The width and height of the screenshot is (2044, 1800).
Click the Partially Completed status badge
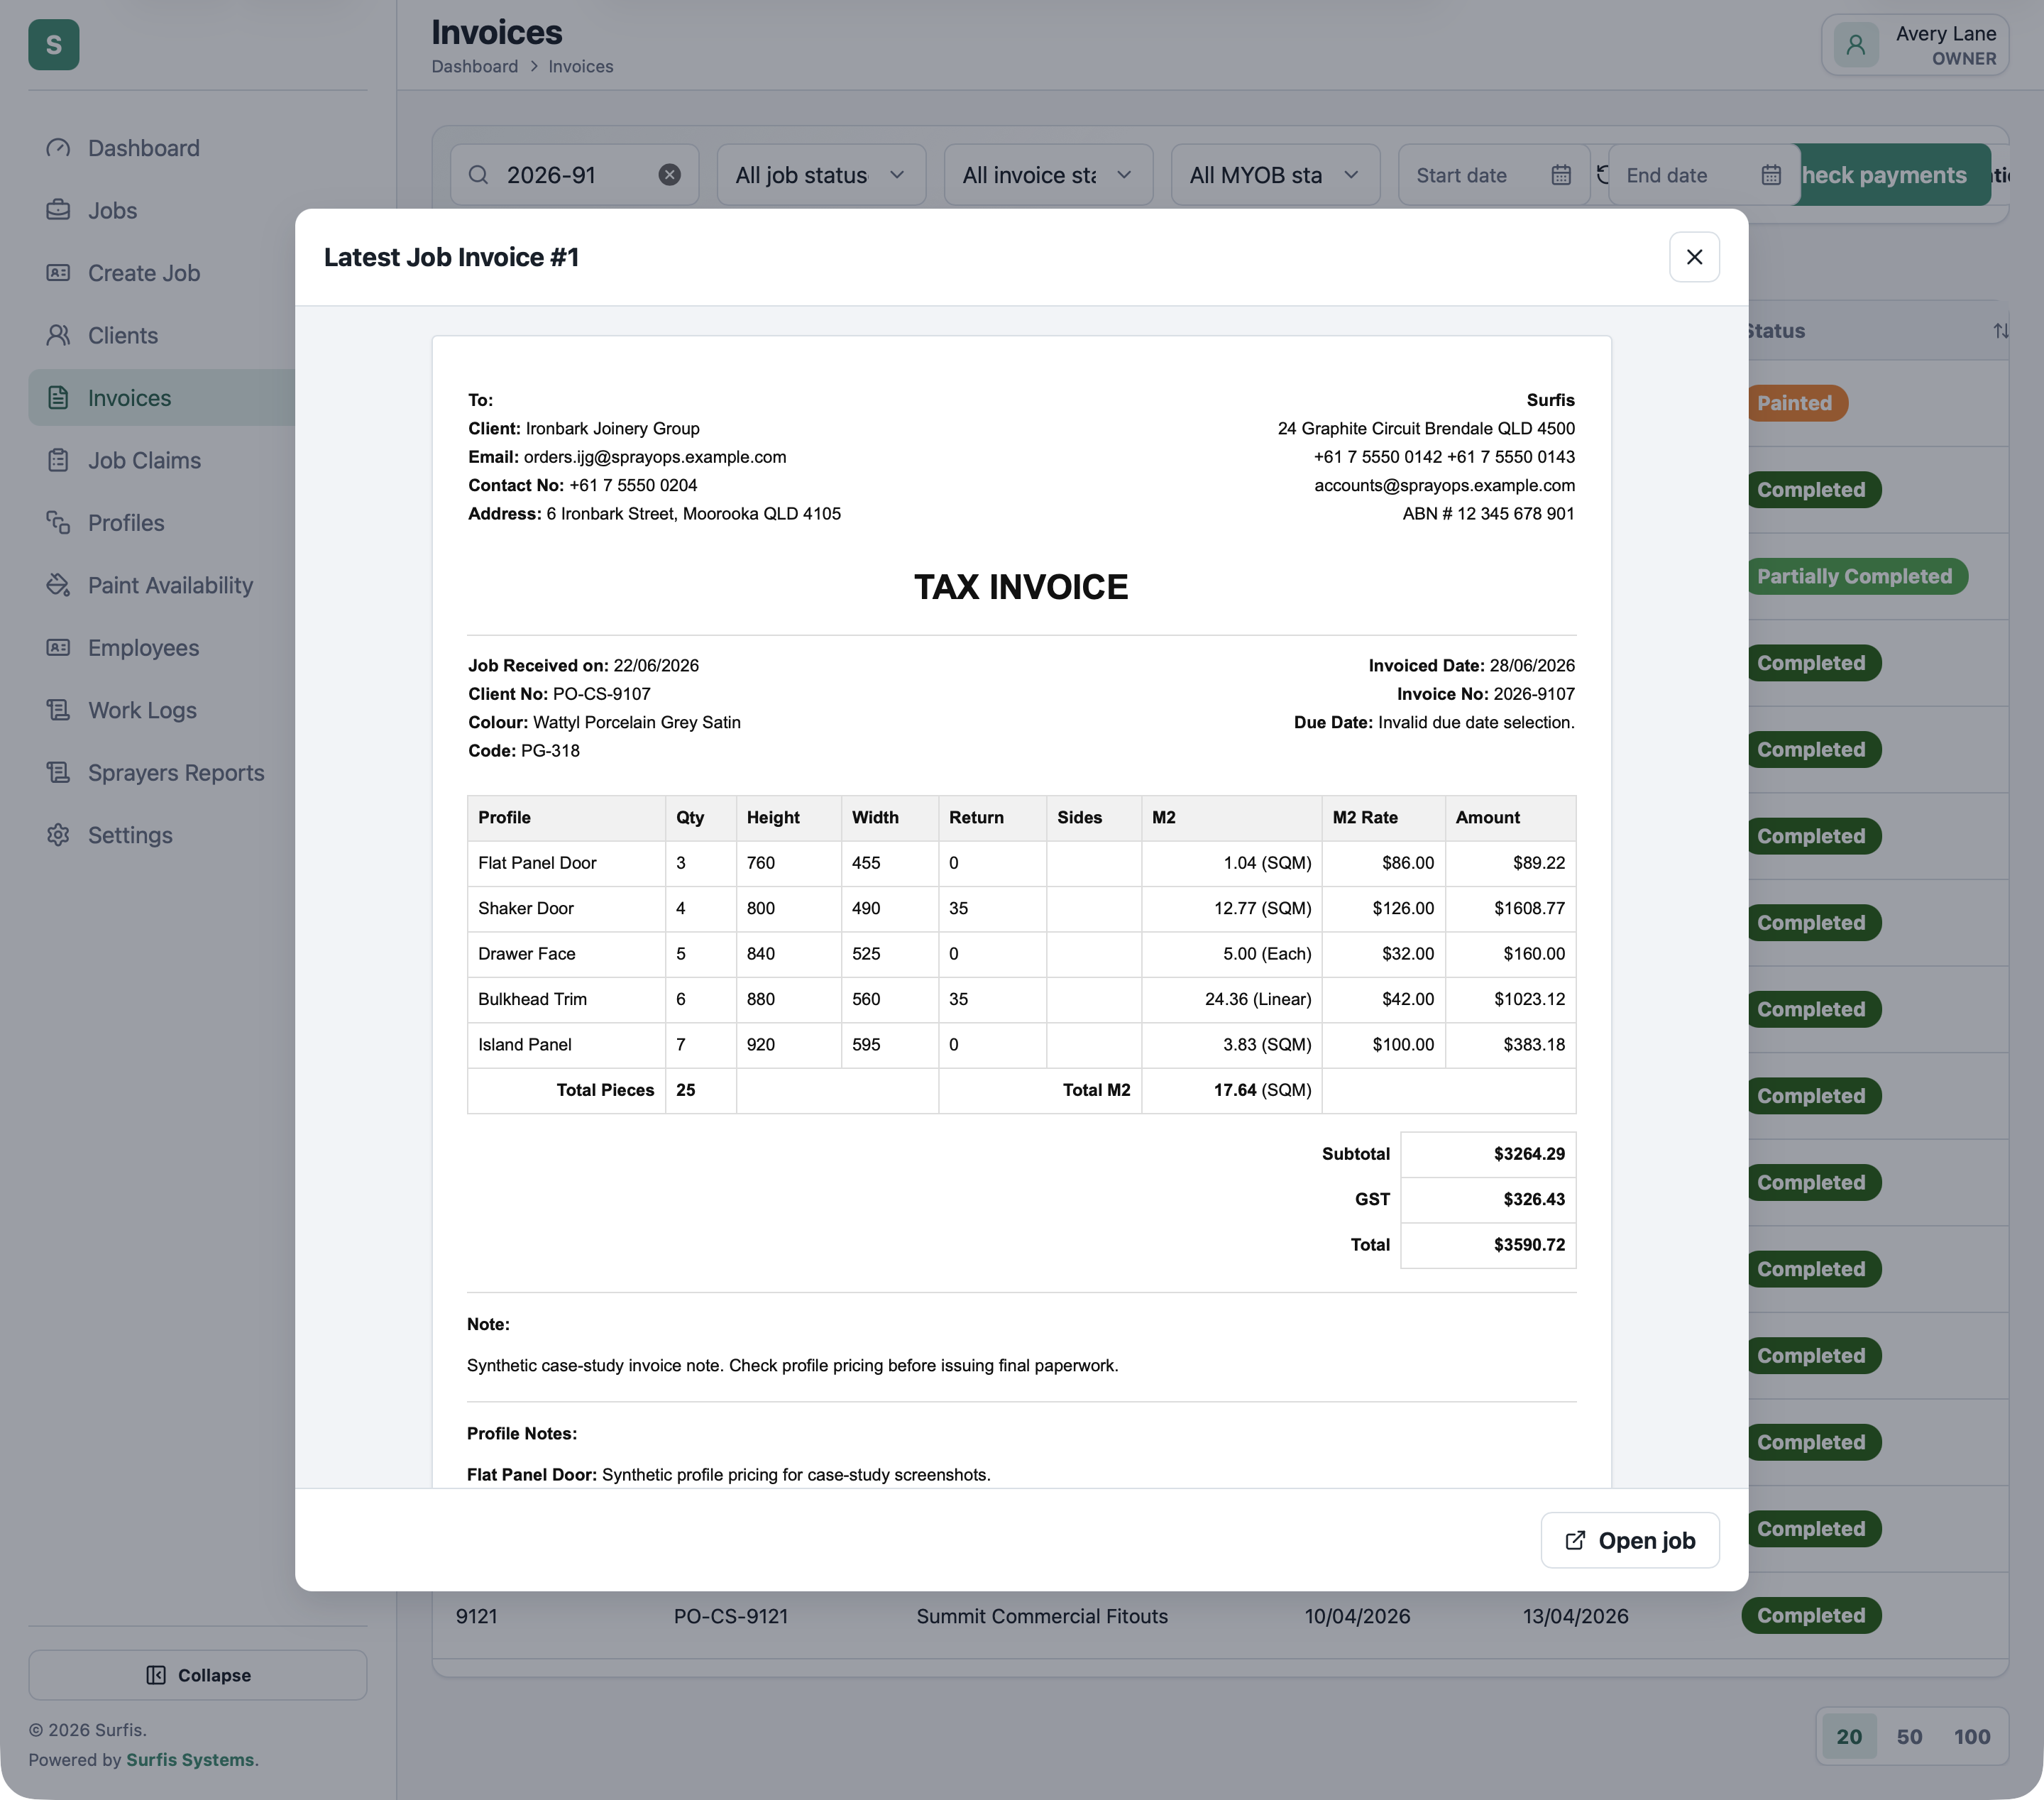click(1856, 576)
